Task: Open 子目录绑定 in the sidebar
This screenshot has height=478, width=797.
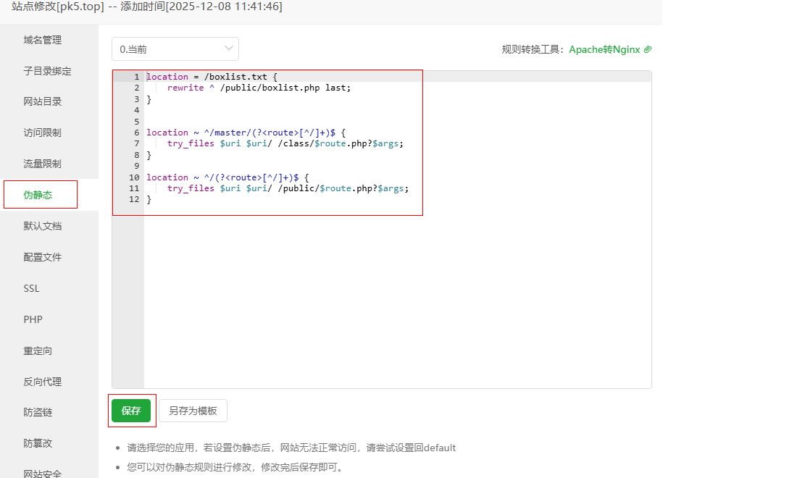Action: [47, 71]
